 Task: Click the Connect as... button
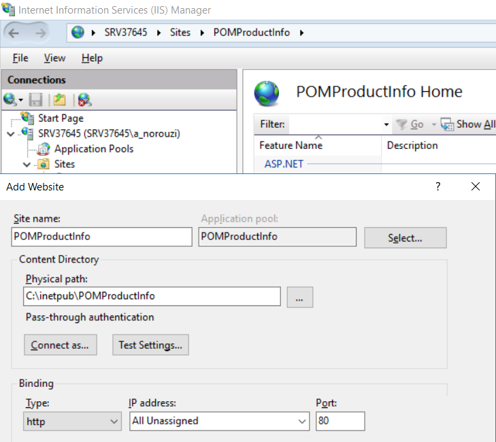point(61,345)
